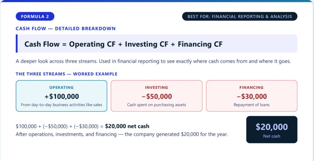Click the FORMULA 2 badge

35,16
